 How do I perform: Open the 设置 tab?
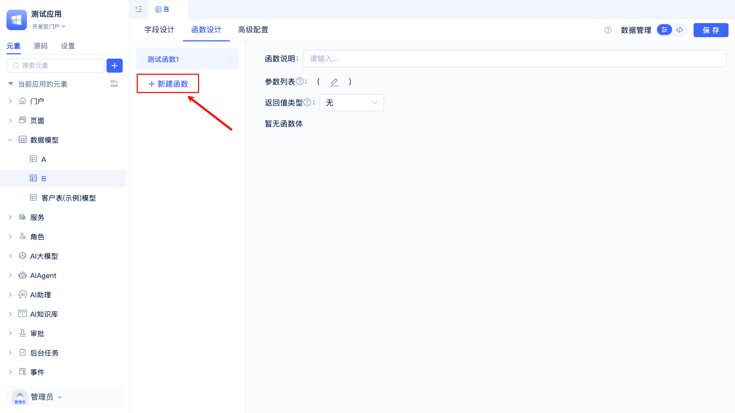[x=68, y=46]
